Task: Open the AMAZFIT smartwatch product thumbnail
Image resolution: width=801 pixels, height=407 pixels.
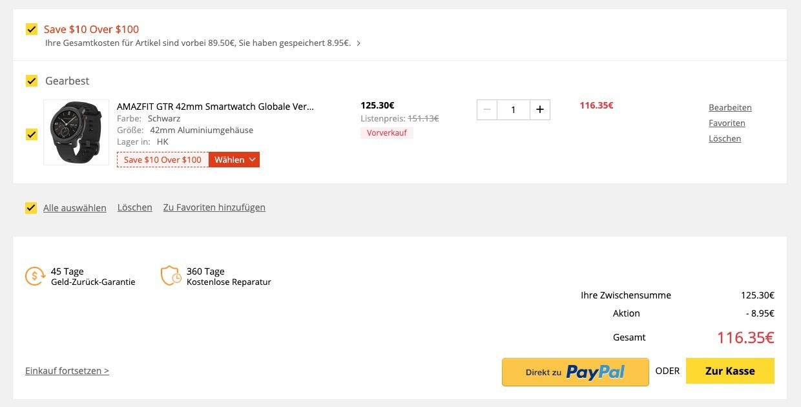Action: tap(76, 132)
